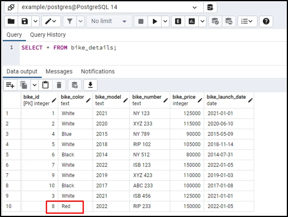Open the Help question mark icon
This screenshot has height=217, width=288.
click(266, 21)
